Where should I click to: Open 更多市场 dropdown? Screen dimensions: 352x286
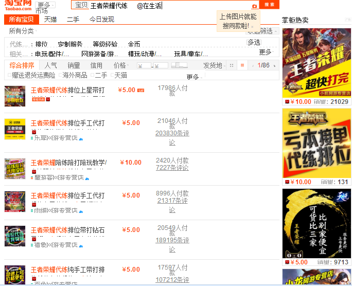tap(45, 5)
